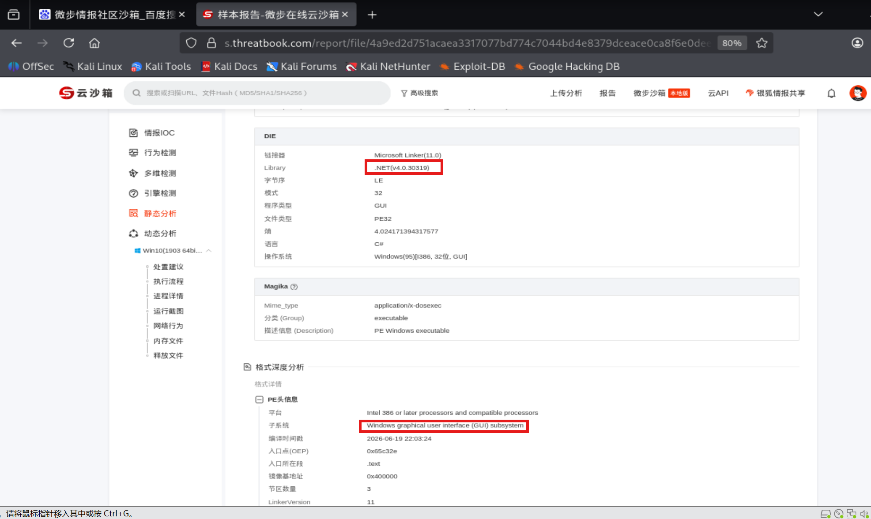871x519 pixels.
Task: Click the Magika help question icon
Action: 294,286
